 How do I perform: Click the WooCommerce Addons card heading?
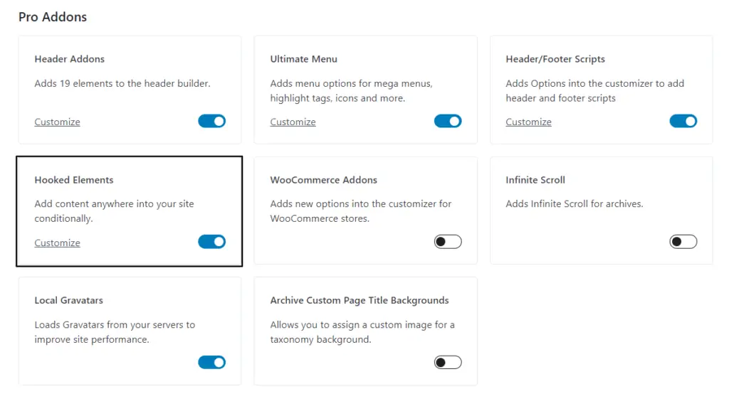point(324,180)
